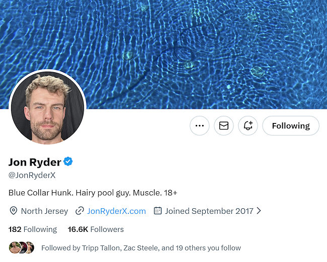327x262 pixels.
Task: Click the envelope message icon
Action: coord(224,126)
